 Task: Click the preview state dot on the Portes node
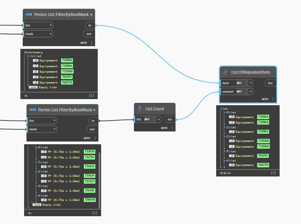[95, 110]
